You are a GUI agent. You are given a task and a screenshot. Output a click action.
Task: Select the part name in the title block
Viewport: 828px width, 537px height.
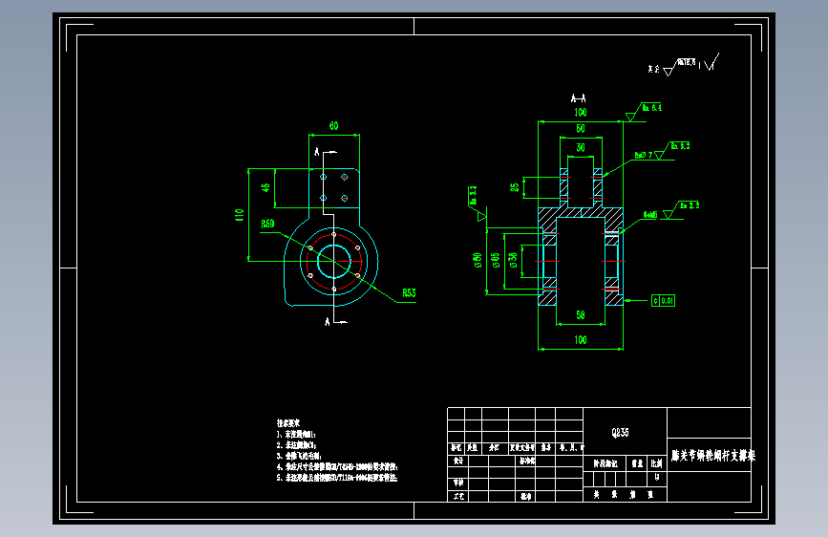click(712, 455)
